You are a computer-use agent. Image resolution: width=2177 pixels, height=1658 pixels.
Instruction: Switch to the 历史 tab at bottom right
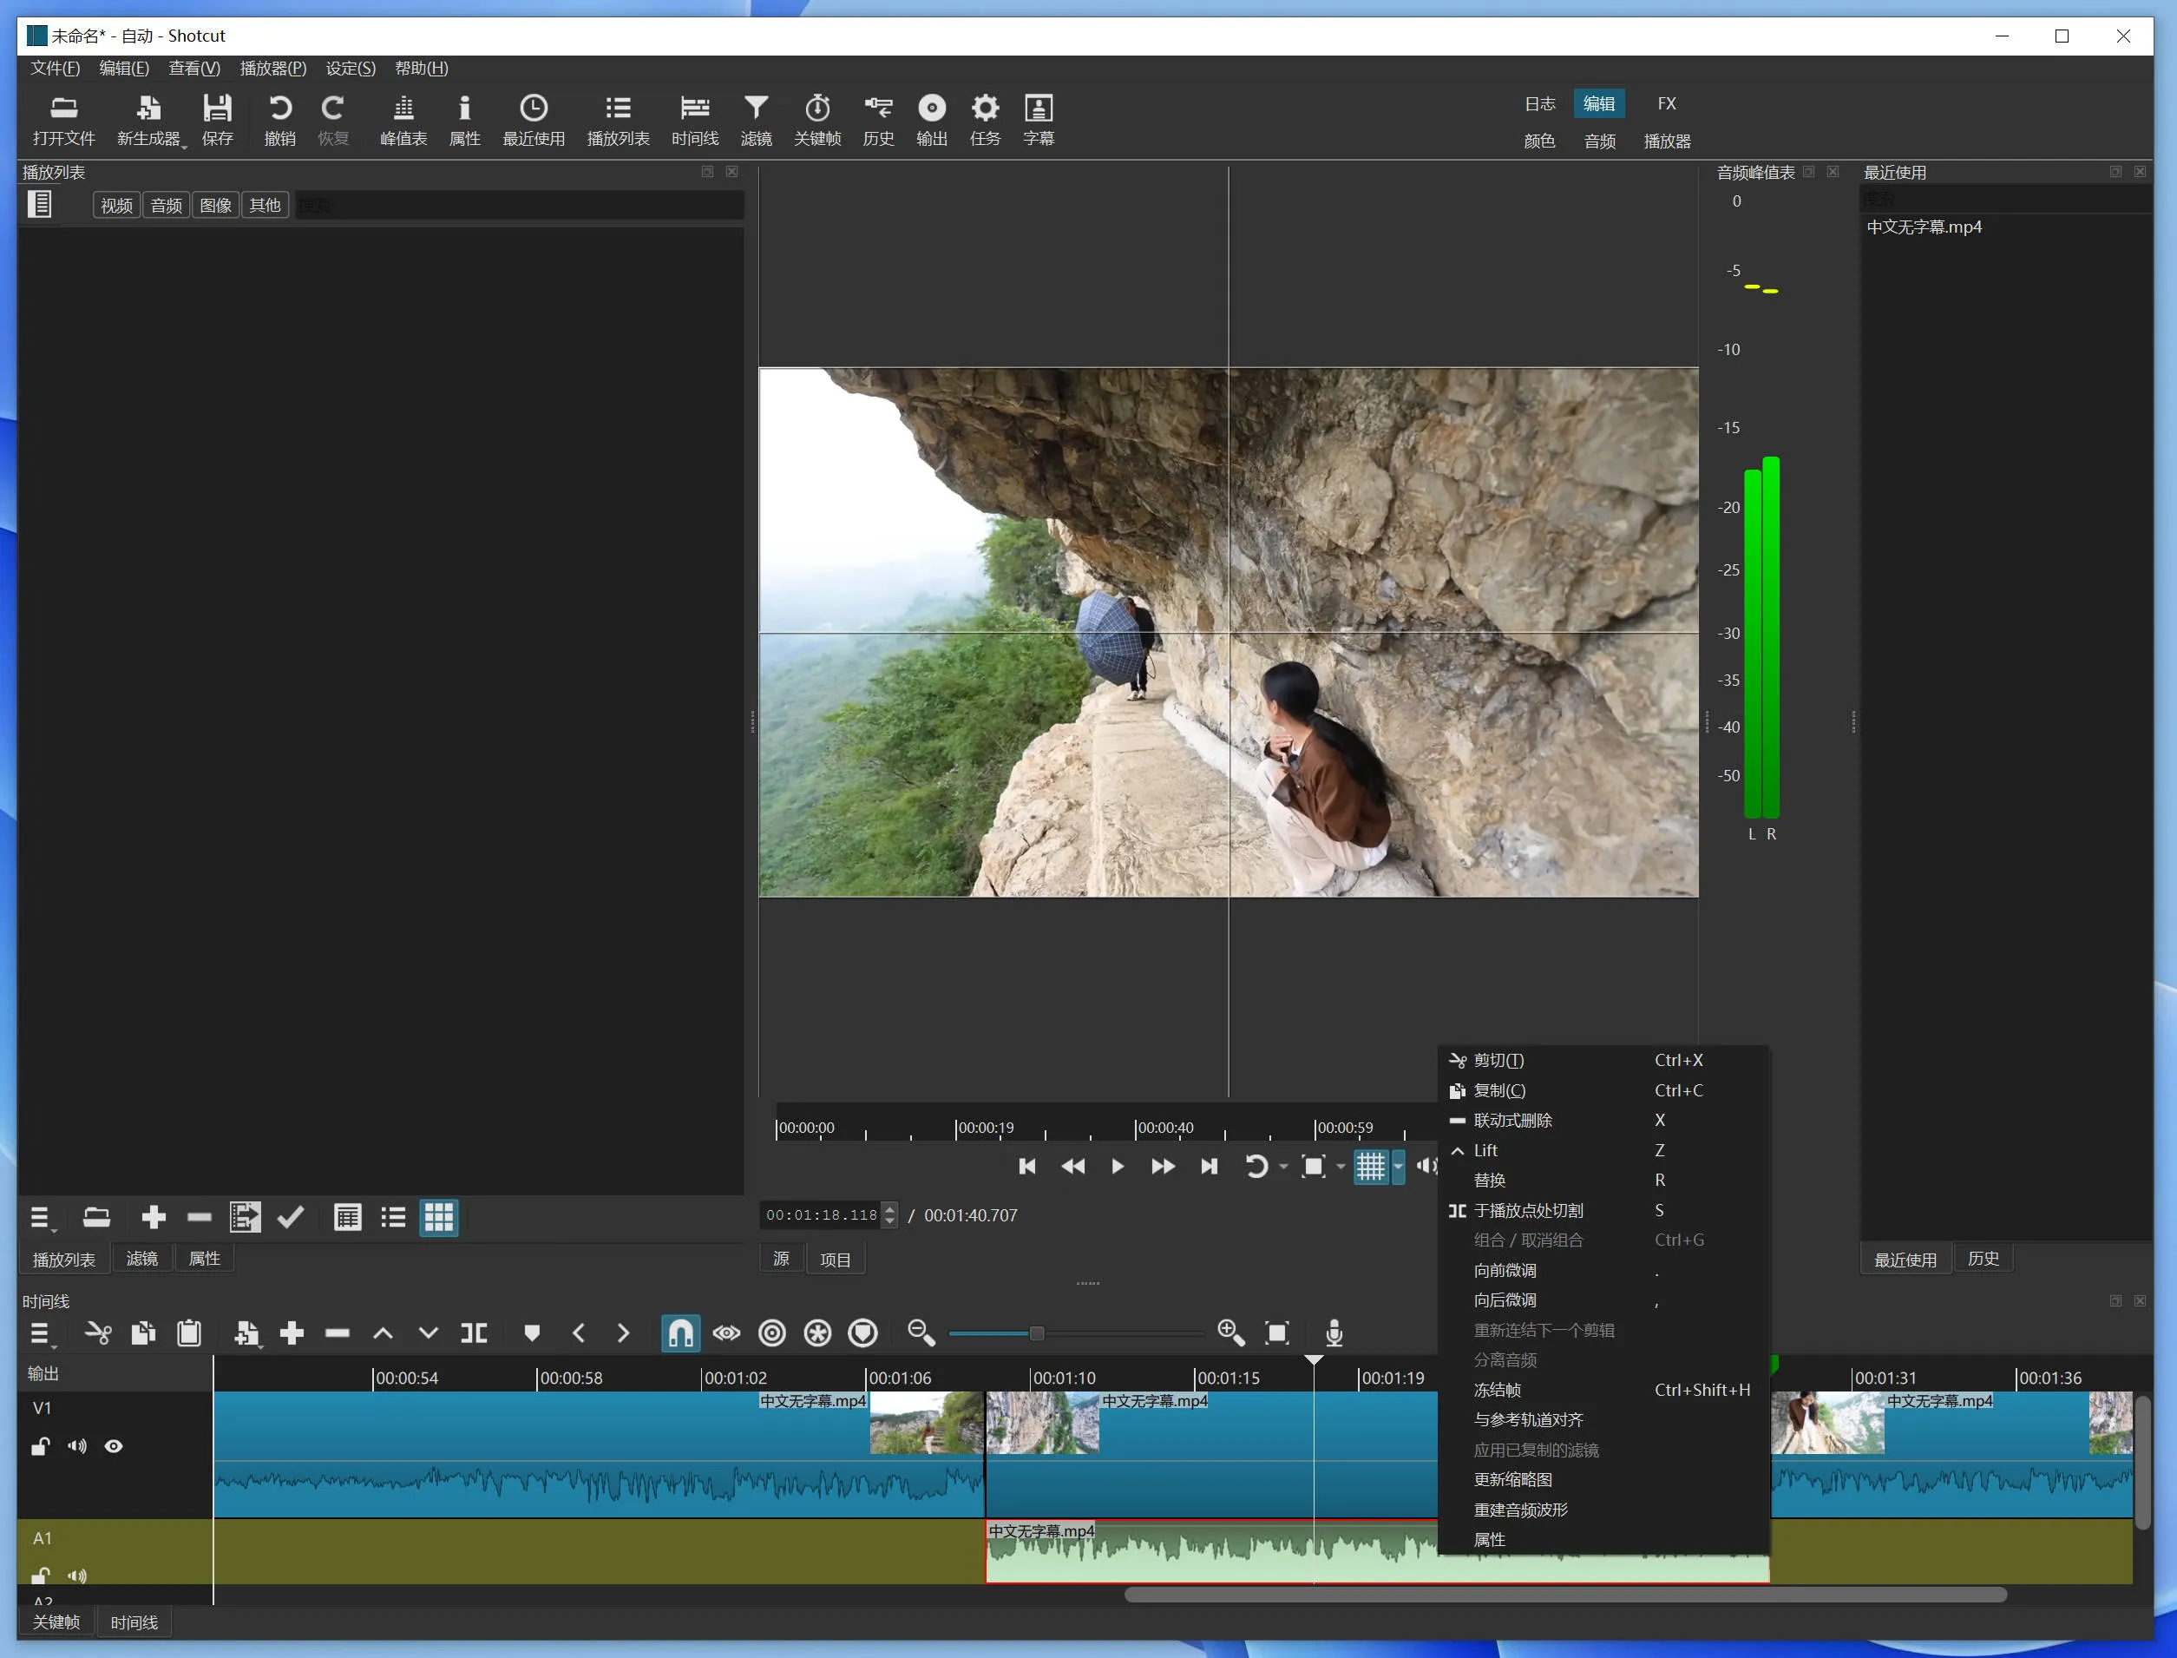1984,1259
